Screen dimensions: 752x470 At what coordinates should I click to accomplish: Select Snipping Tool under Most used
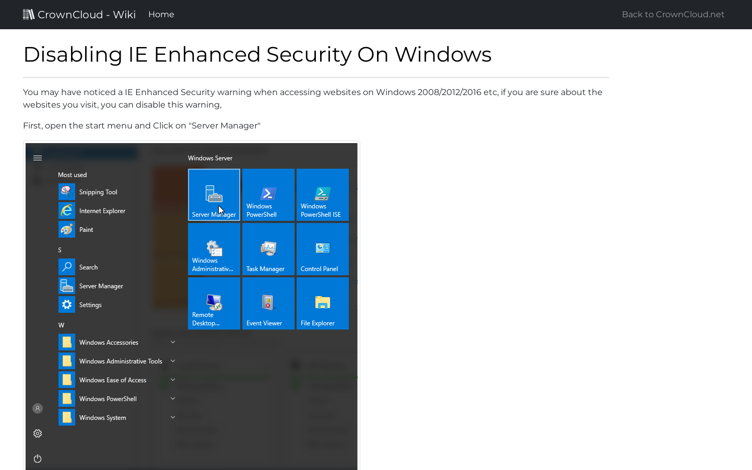click(x=98, y=192)
